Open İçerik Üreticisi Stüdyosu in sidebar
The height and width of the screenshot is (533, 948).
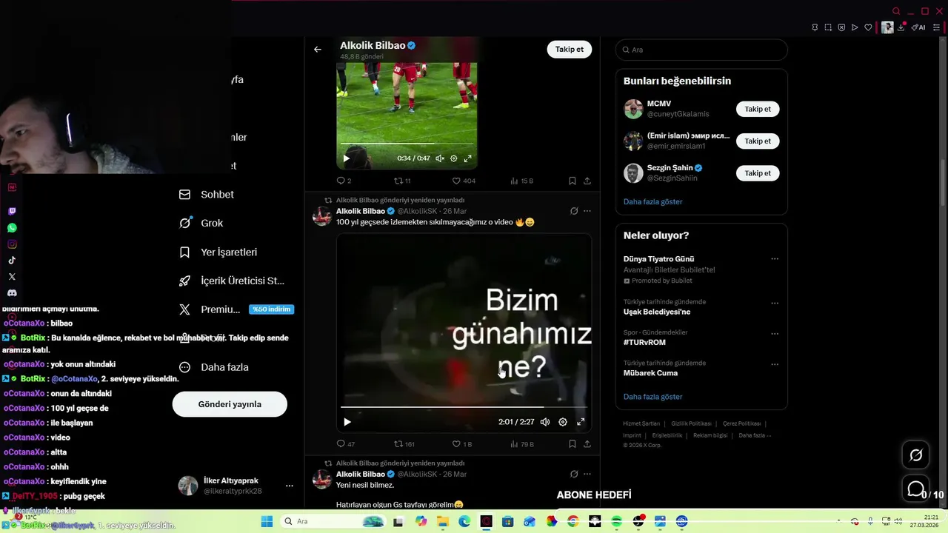[232, 281]
